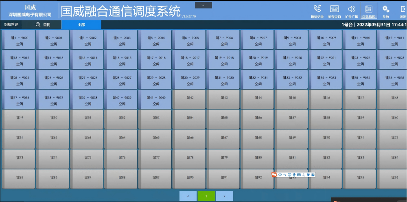The width and height of the screenshot is (407, 202).
Task: Click key 键13 - 9012
Action: (x=18, y=59)
